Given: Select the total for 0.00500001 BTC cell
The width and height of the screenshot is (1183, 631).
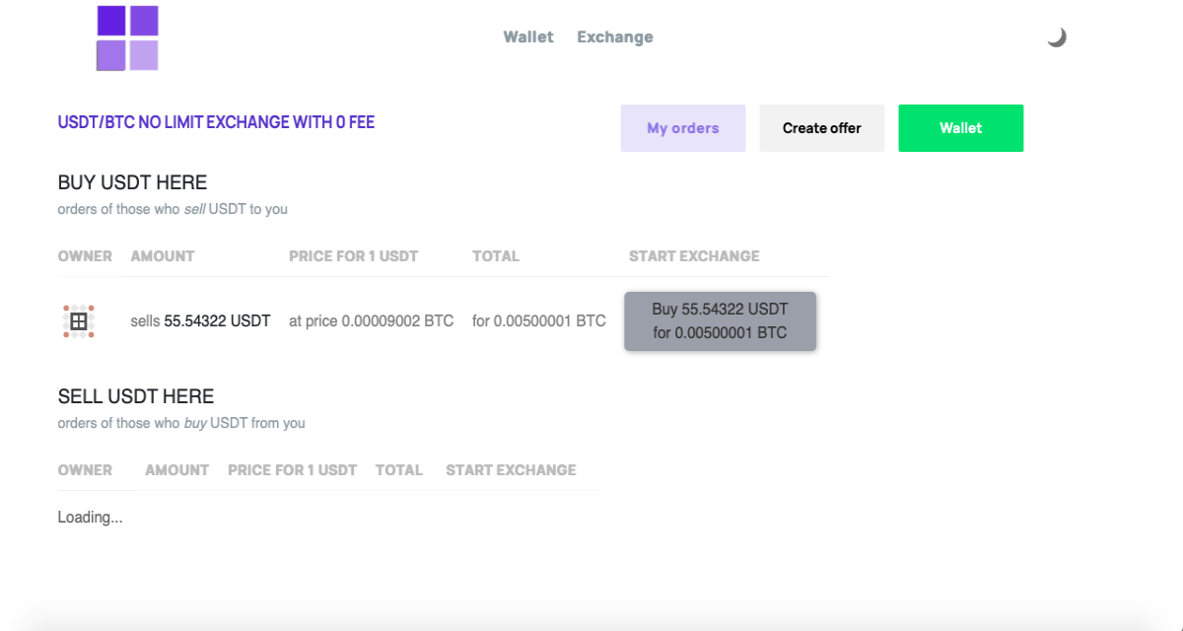Looking at the screenshot, I should 539,321.
